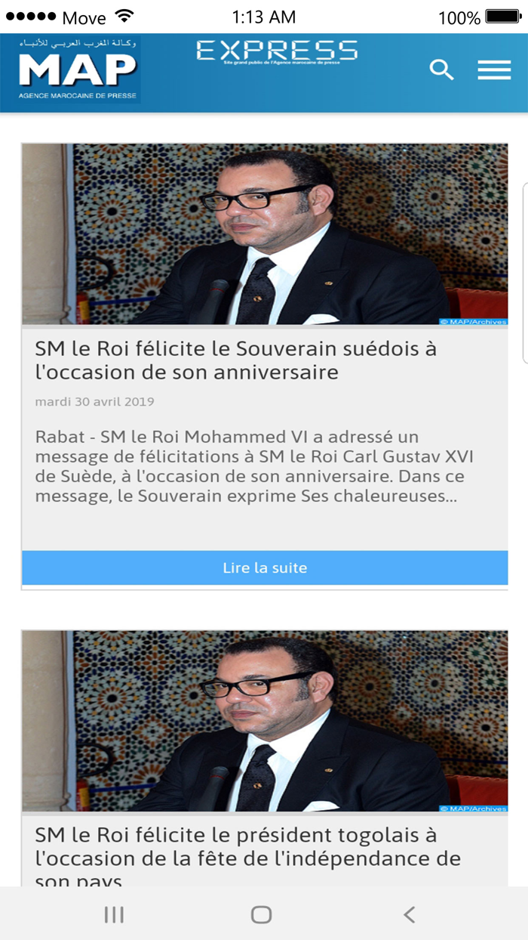Click MAP/Archives credit on first photo
Viewport: 528px width, 940px height.
473,322
